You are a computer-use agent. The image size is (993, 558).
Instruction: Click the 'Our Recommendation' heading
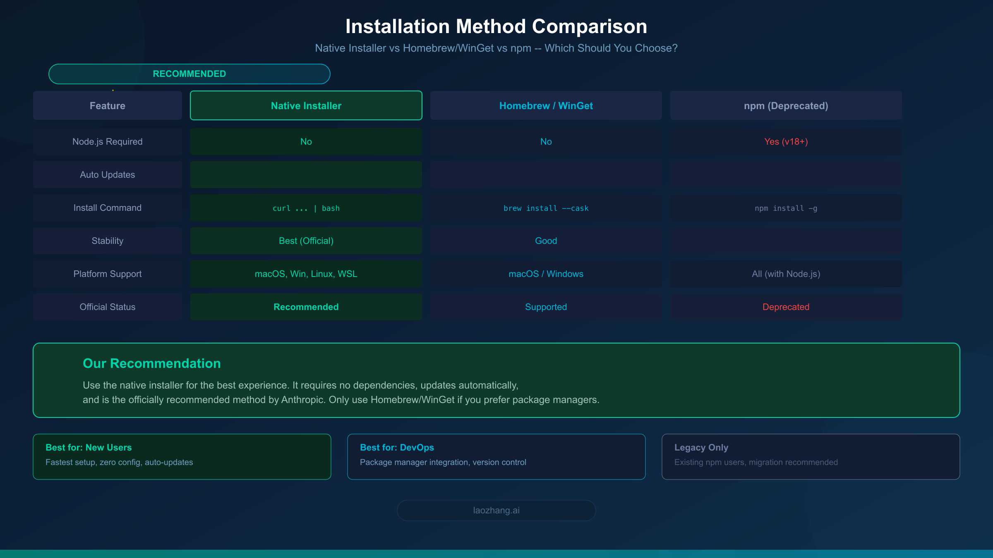151,363
